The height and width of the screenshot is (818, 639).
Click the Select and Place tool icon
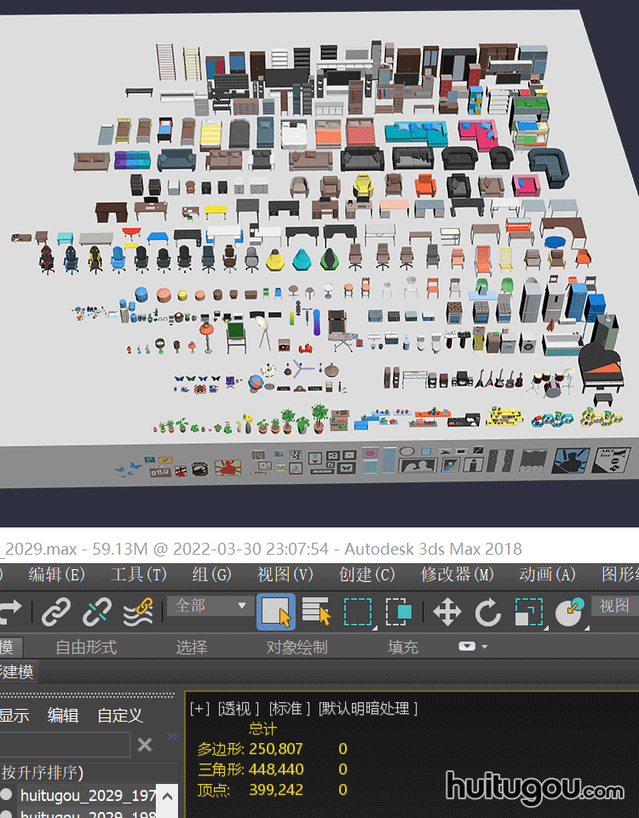pyautogui.click(x=569, y=612)
